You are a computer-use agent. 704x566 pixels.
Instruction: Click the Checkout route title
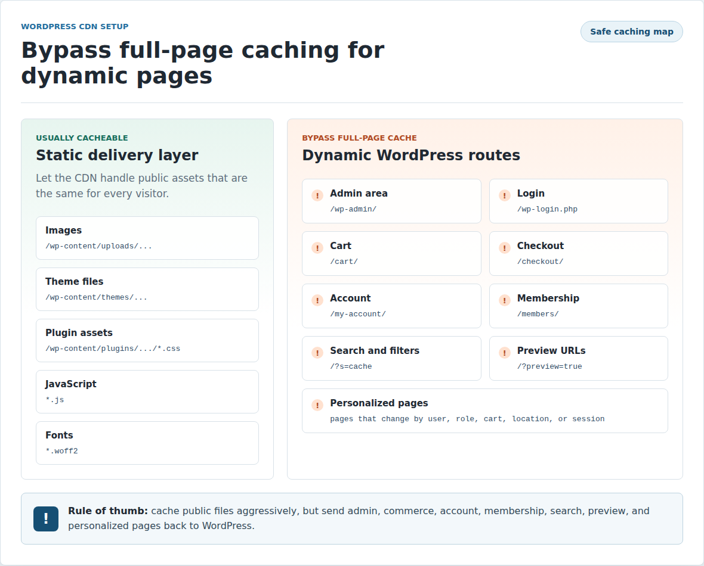540,246
